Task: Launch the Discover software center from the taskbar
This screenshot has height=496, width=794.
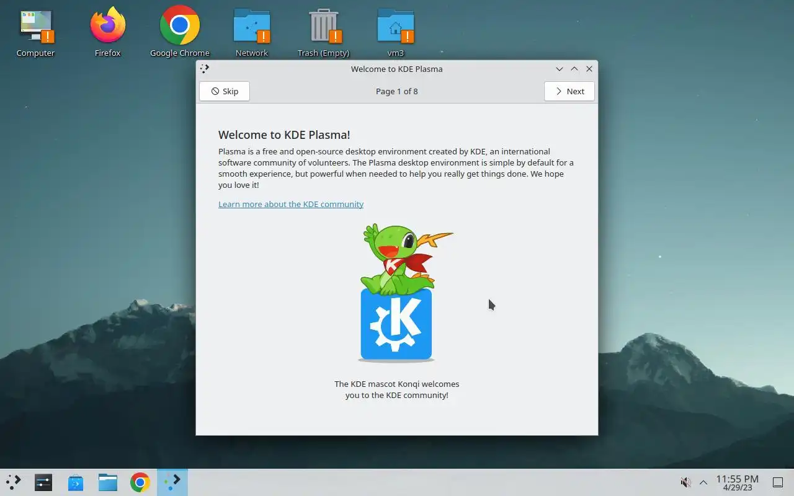Action: [76, 482]
